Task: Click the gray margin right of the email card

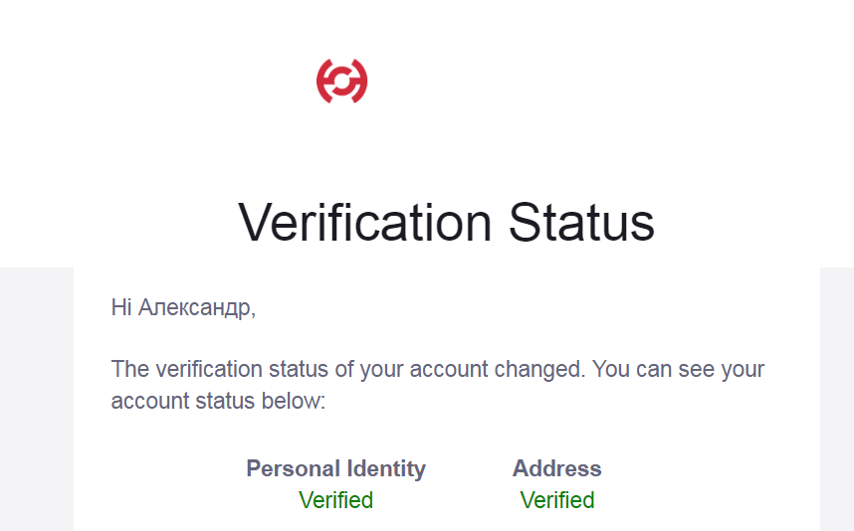Action: pyautogui.click(x=837, y=399)
